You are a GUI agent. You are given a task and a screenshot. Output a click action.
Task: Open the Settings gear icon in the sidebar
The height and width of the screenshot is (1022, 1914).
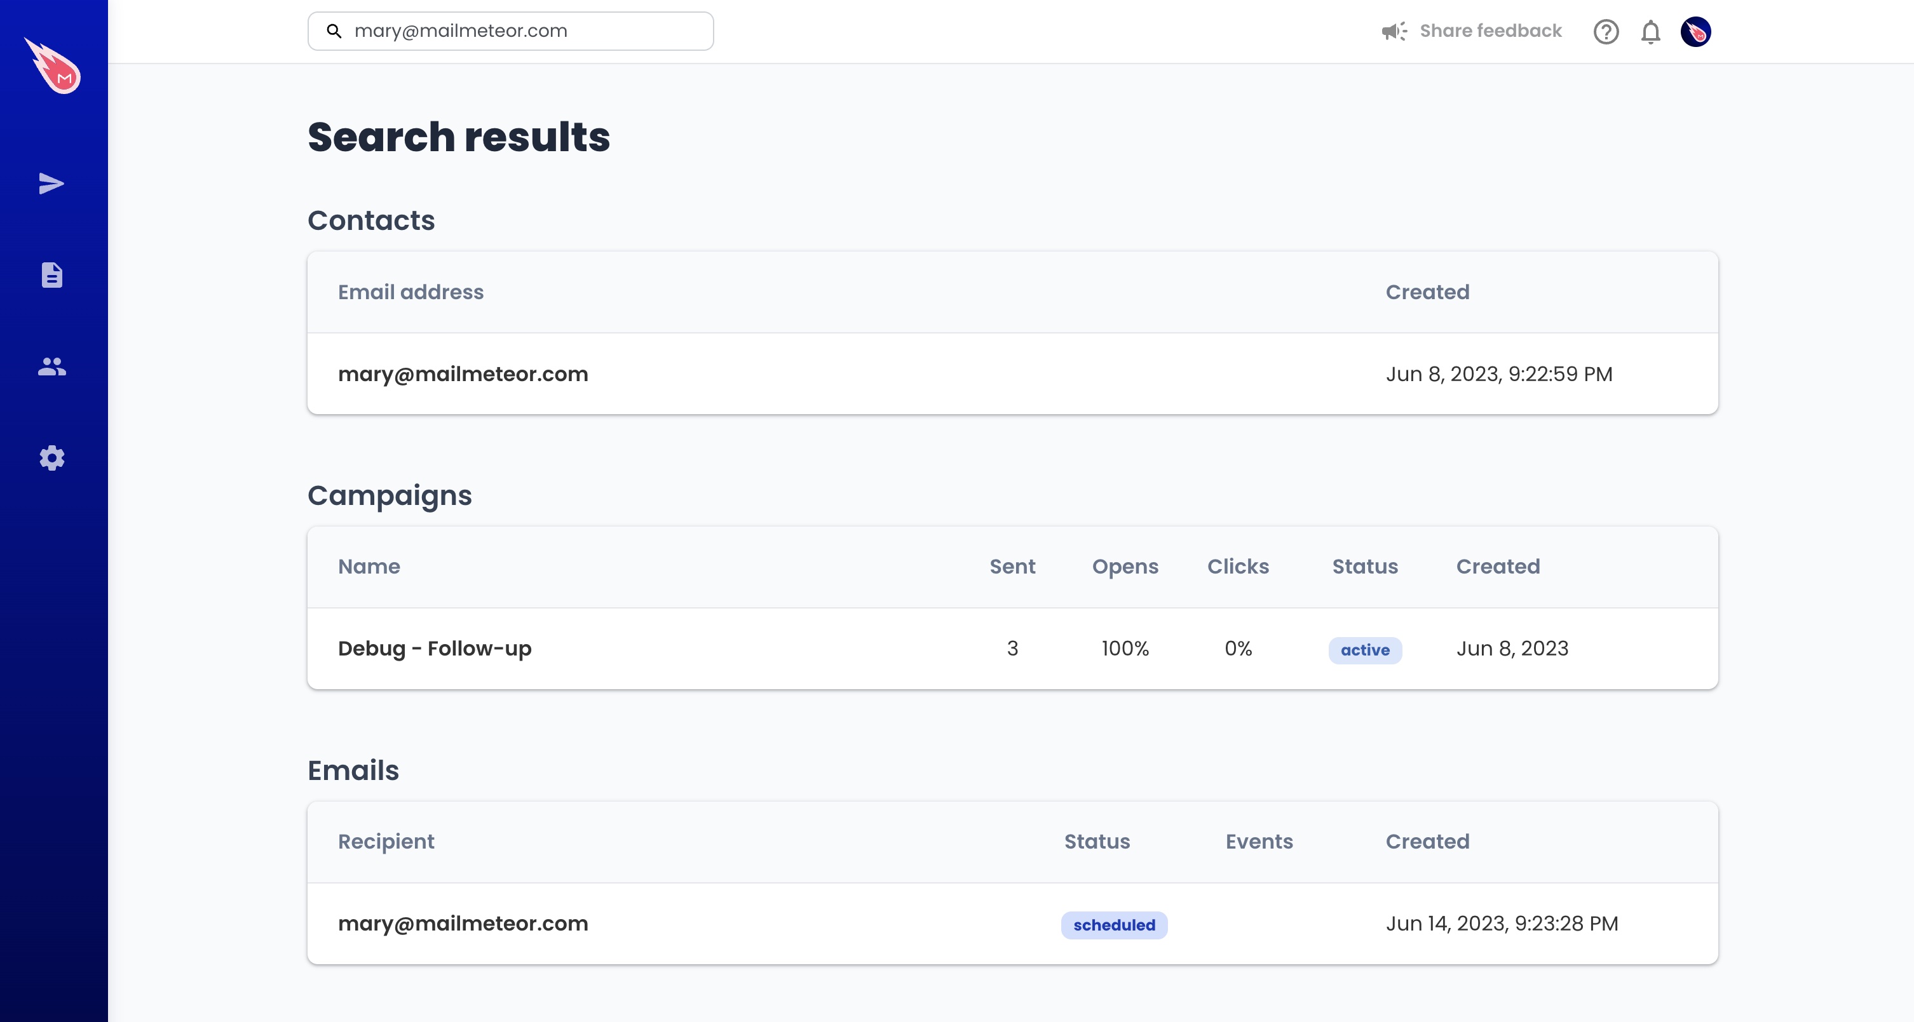pos(51,458)
